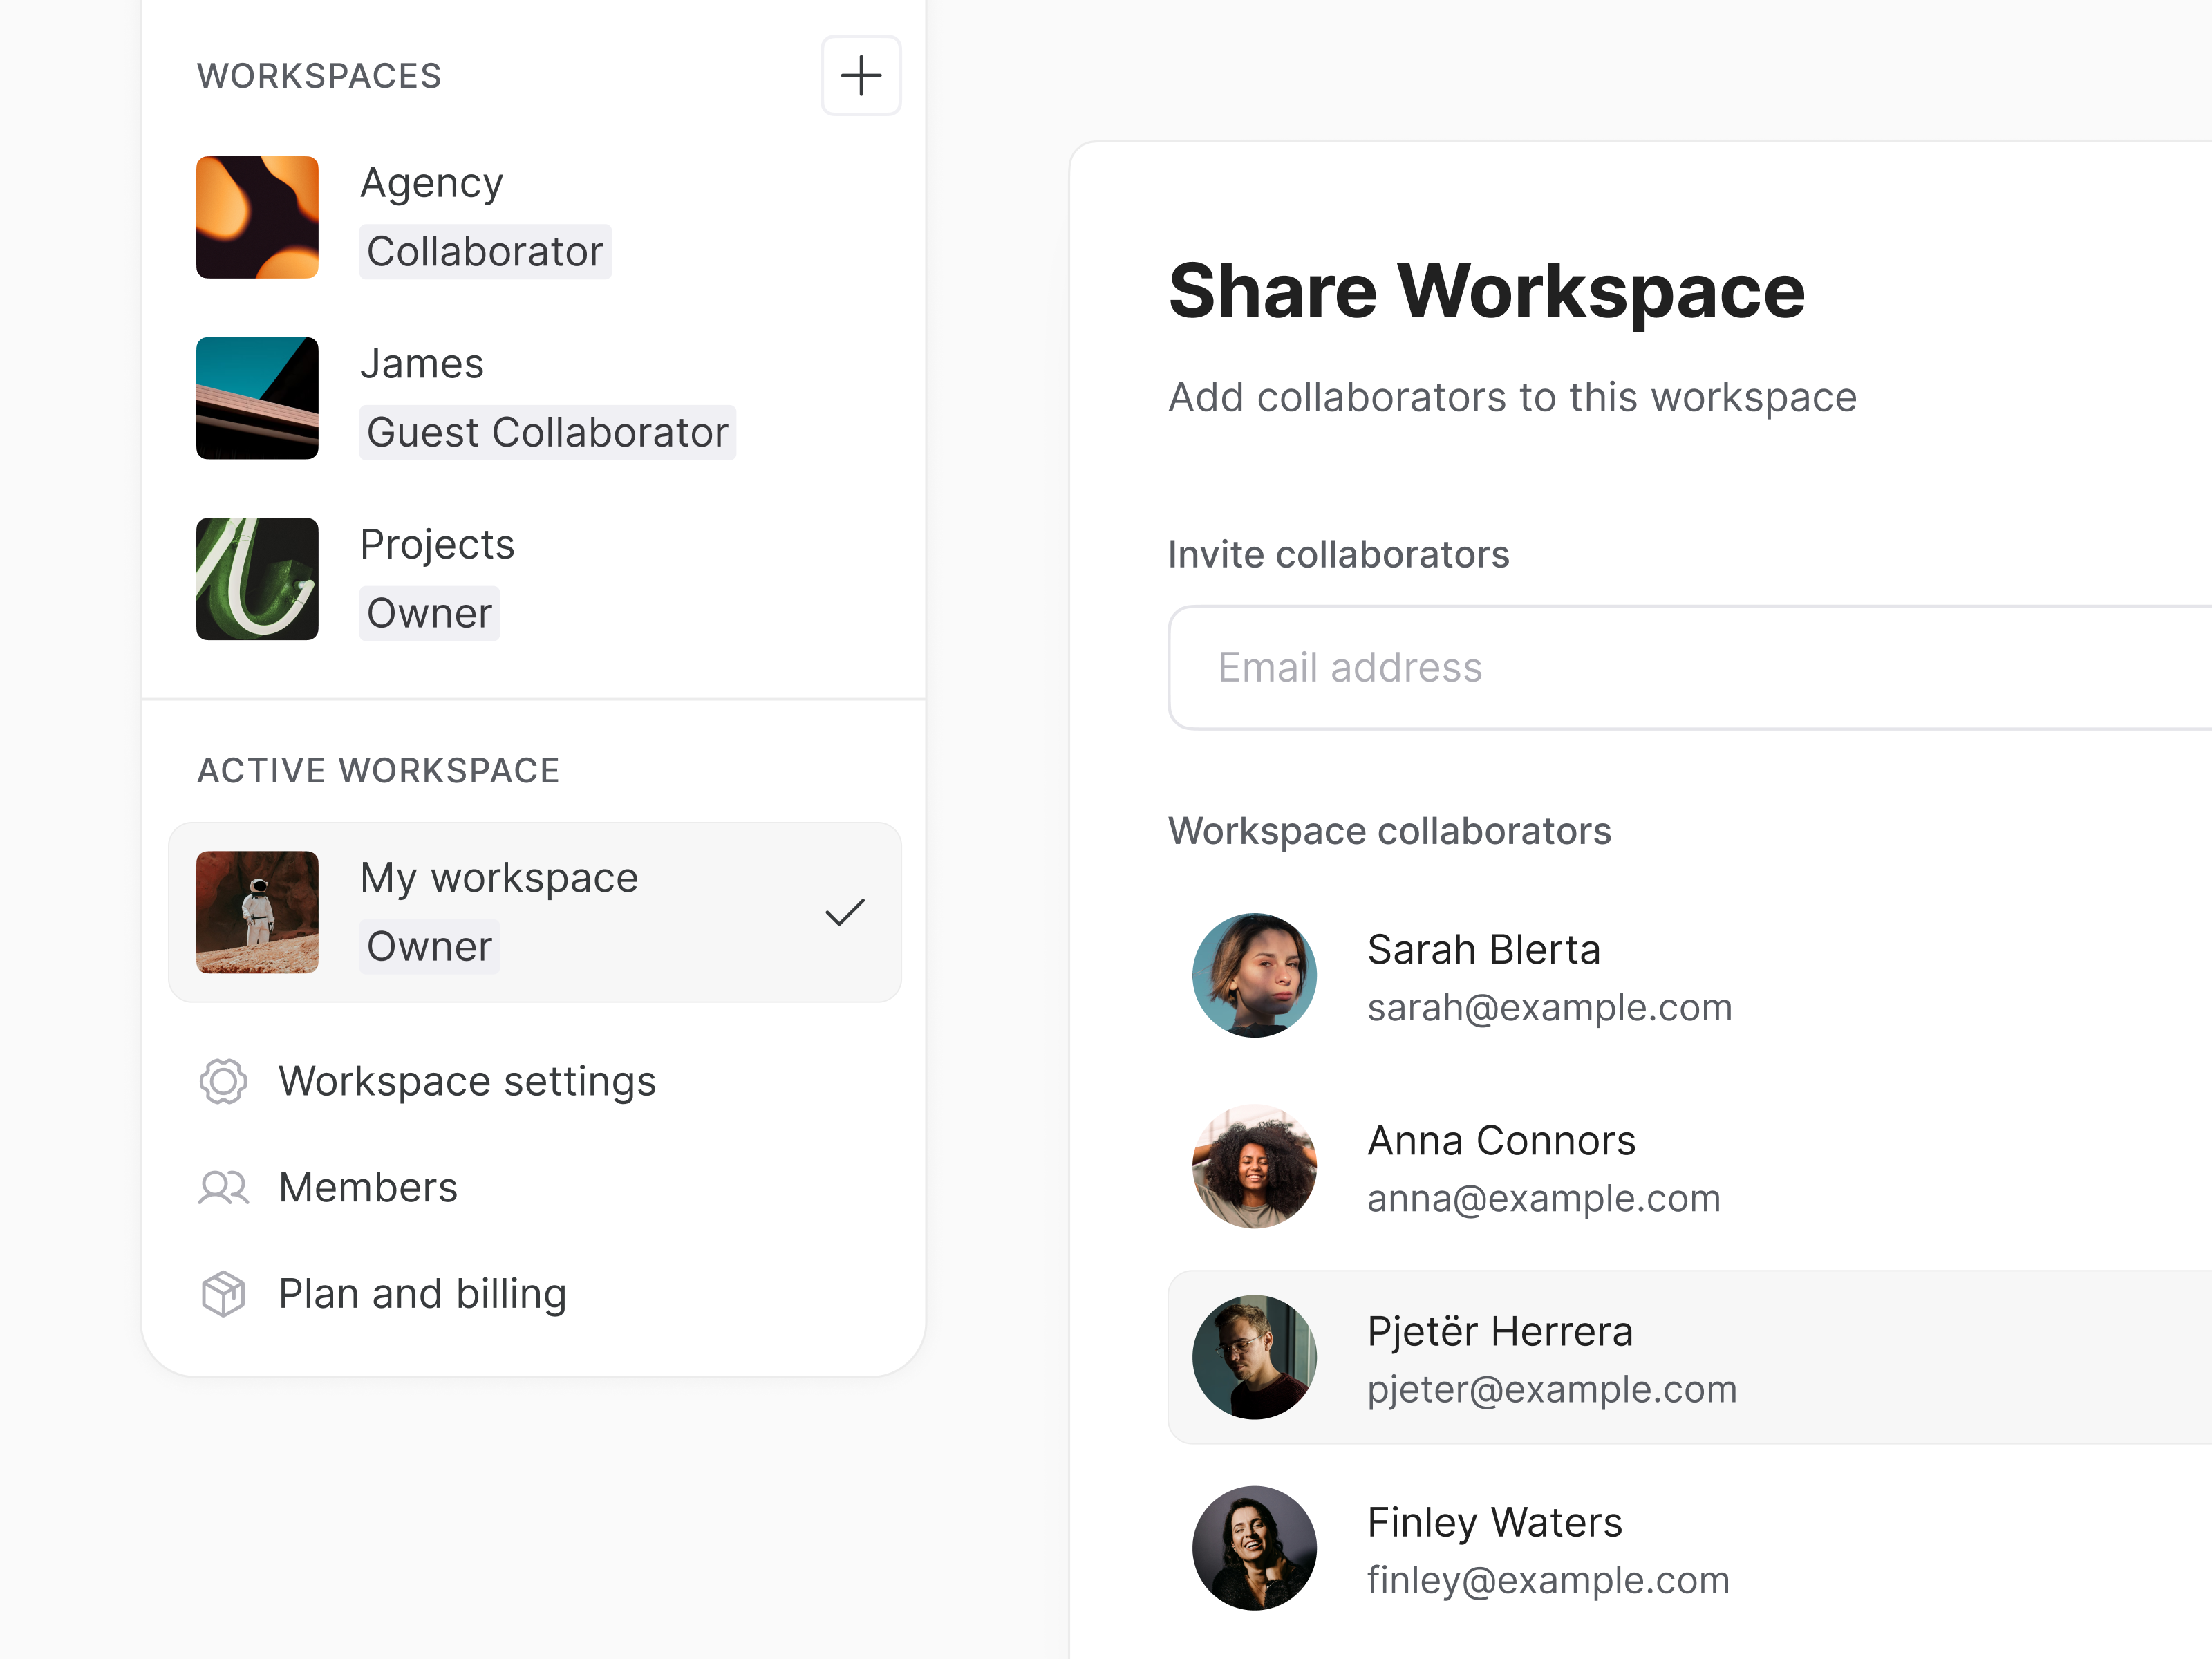2212x1659 pixels.
Task: Click the Projects workspace thumbnail
Action: tap(256, 579)
